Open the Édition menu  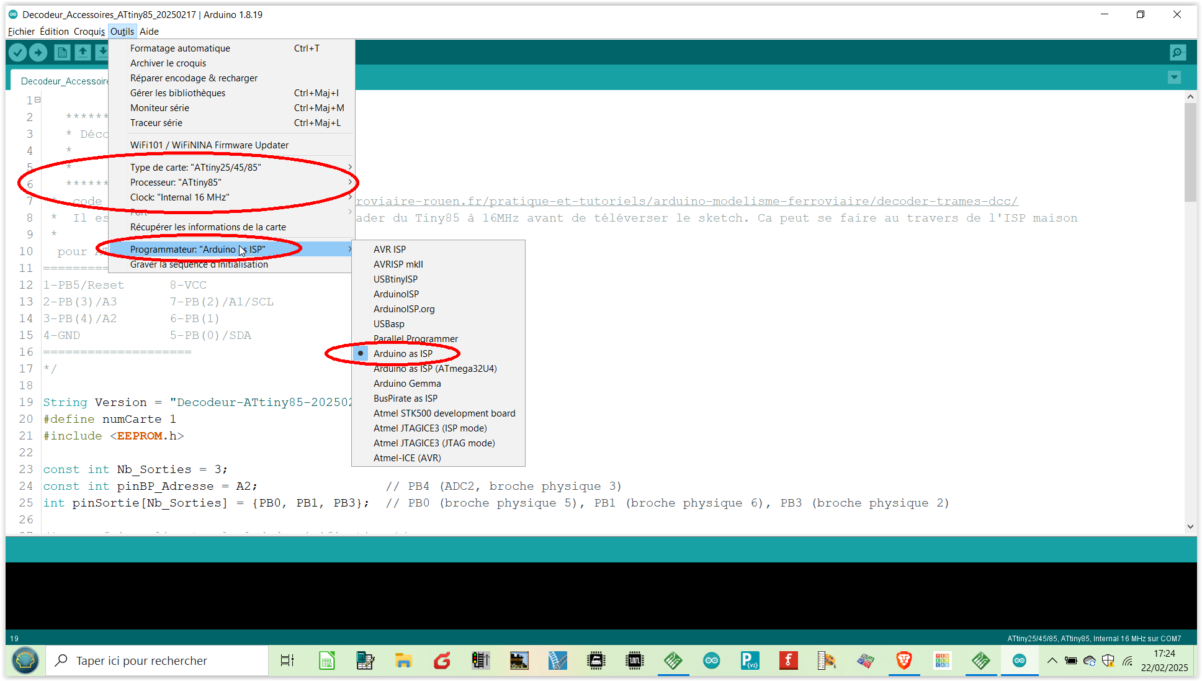tap(54, 32)
